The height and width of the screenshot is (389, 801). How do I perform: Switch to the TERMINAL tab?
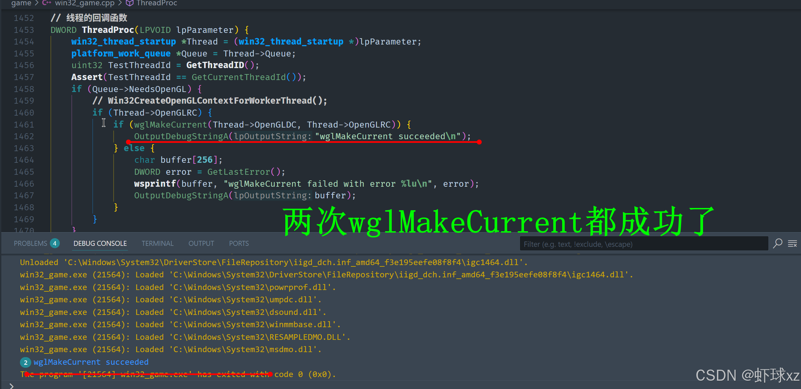pyautogui.click(x=157, y=243)
